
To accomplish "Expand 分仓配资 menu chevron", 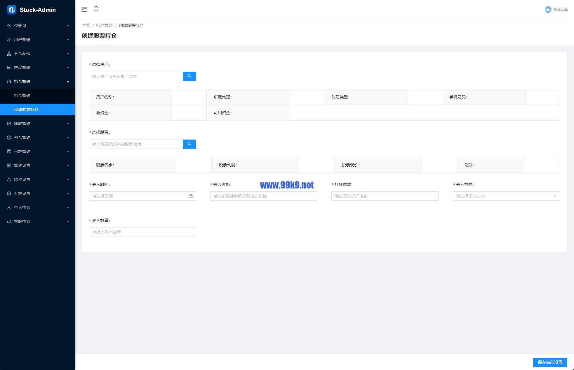I will click(68, 54).
